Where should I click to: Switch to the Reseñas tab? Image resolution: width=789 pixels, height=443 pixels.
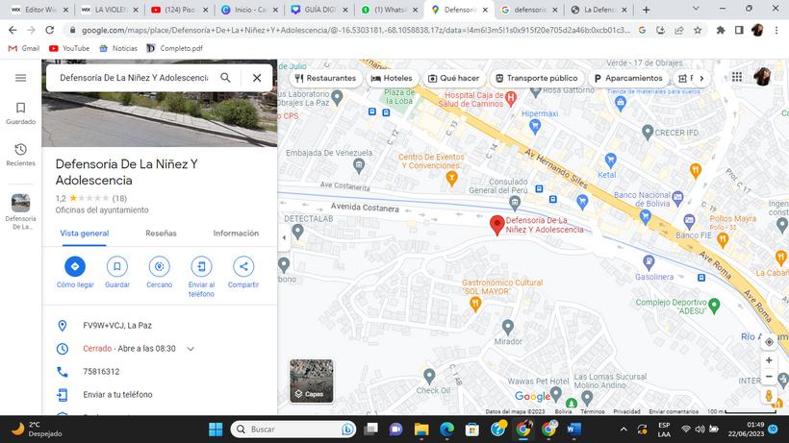click(161, 234)
